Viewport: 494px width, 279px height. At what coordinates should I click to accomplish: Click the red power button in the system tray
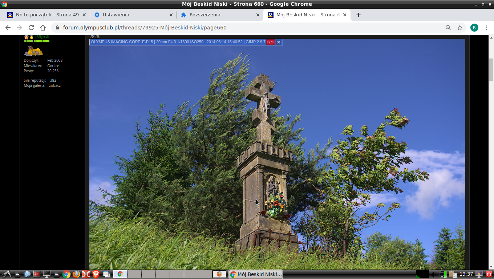[489, 274]
